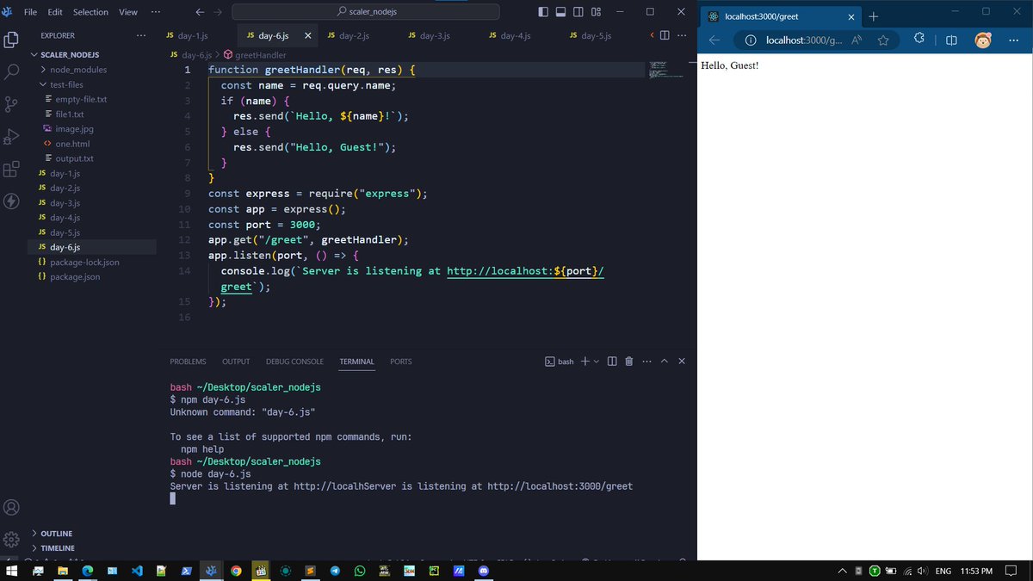The image size is (1033, 581).
Task: Toggle the secondary side bar layout icon
Action: tap(578, 12)
